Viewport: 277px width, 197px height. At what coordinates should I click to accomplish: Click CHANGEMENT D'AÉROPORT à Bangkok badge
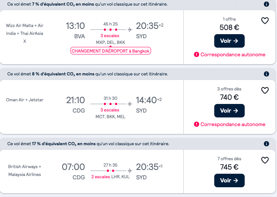[x=110, y=51]
